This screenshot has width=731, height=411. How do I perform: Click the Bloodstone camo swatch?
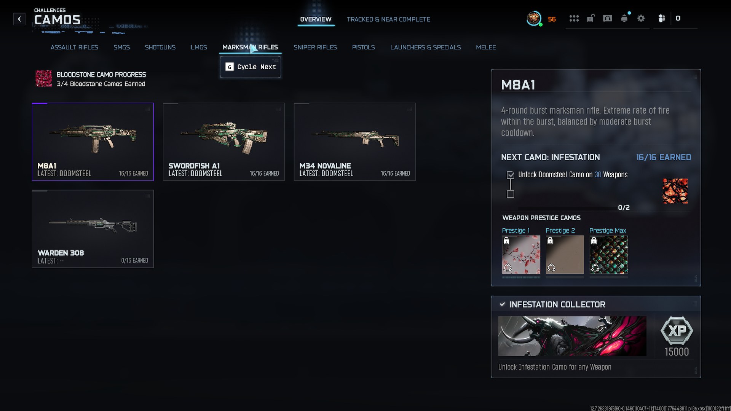(43, 78)
